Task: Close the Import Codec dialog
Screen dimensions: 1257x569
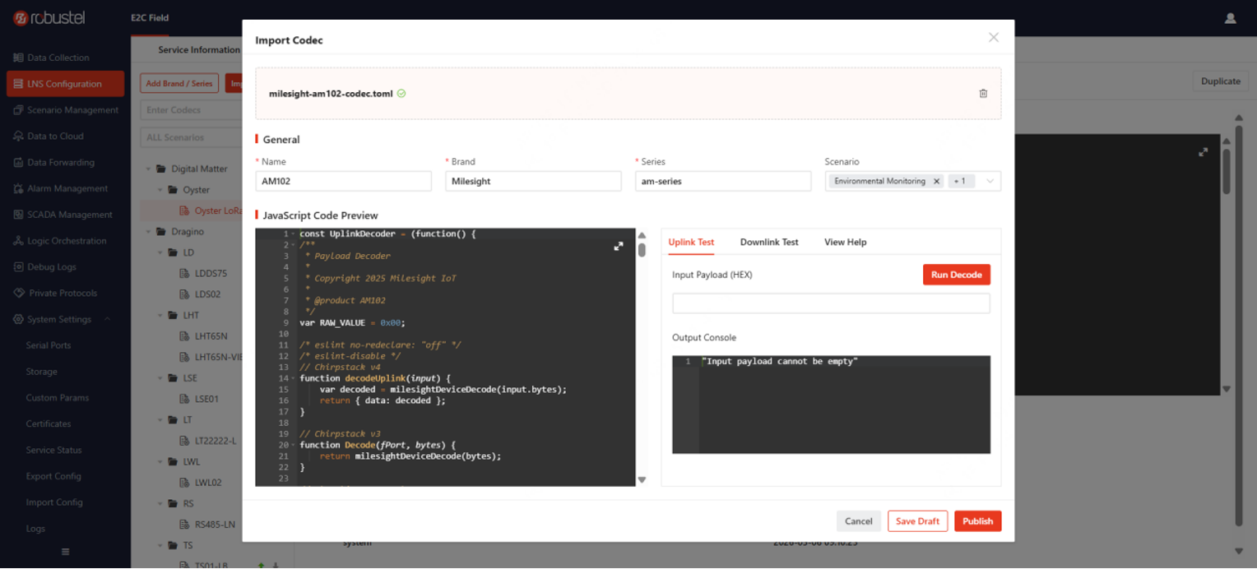Action: click(994, 38)
